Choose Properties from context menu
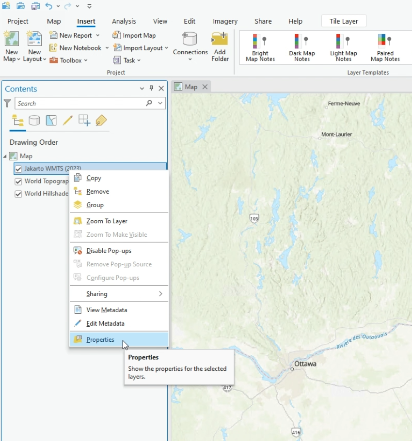Image resolution: width=412 pixels, height=441 pixels. point(100,340)
